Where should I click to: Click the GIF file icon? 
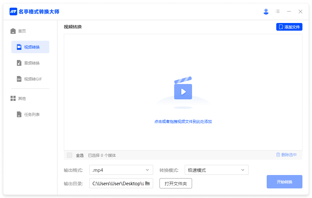click(19, 79)
